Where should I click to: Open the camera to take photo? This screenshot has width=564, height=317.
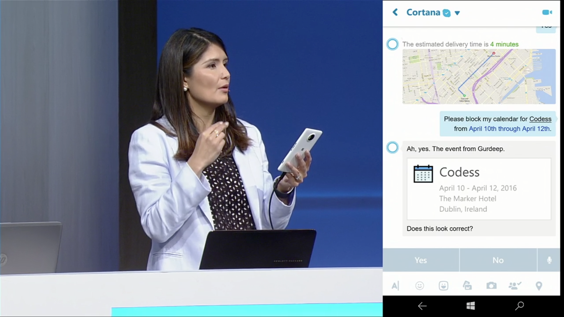tap(491, 286)
